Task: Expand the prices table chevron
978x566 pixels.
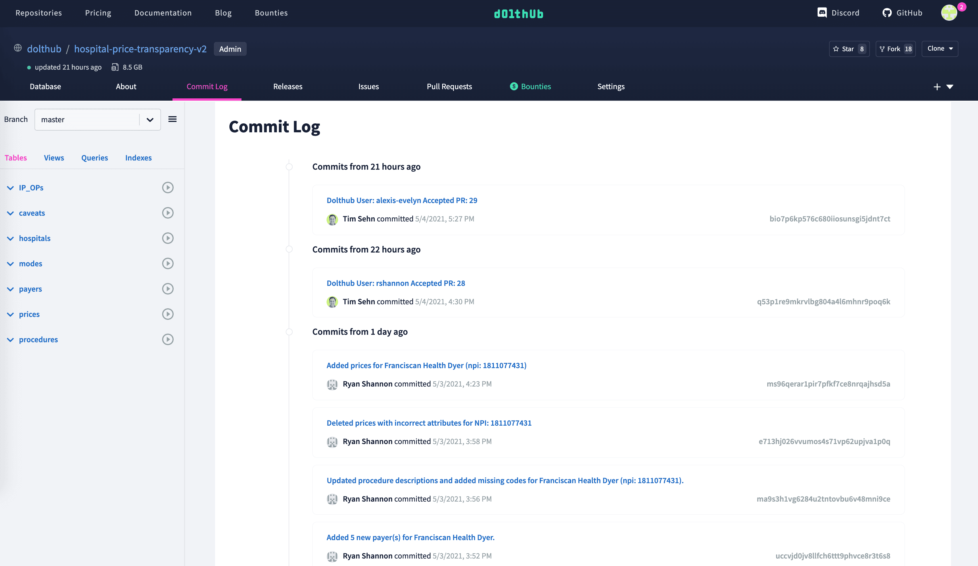Action: [10, 314]
